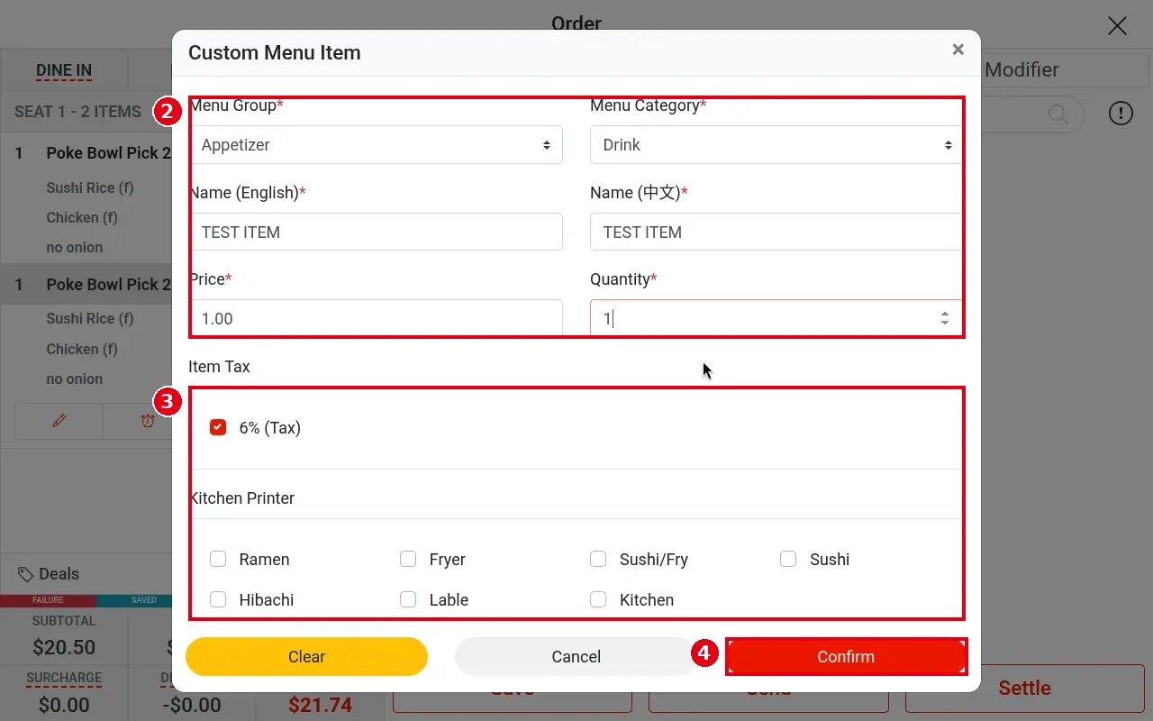Viewport: 1153px width, 721px height.
Task: Check the Kitchen printer checkbox
Action: click(x=598, y=599)
